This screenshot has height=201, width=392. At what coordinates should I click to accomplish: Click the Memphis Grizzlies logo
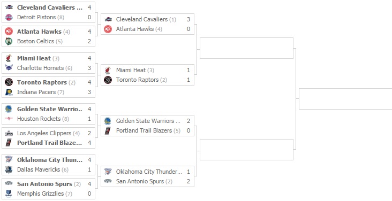[x=9, y=194]
